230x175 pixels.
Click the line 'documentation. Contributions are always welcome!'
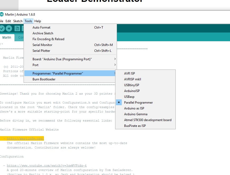pos(51,148)
